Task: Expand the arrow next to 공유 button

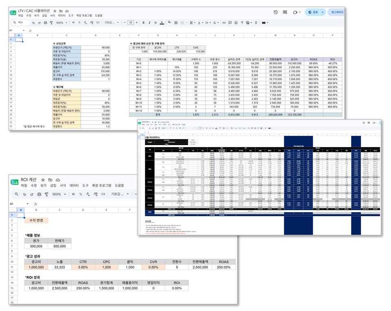Action: [323, 12]
